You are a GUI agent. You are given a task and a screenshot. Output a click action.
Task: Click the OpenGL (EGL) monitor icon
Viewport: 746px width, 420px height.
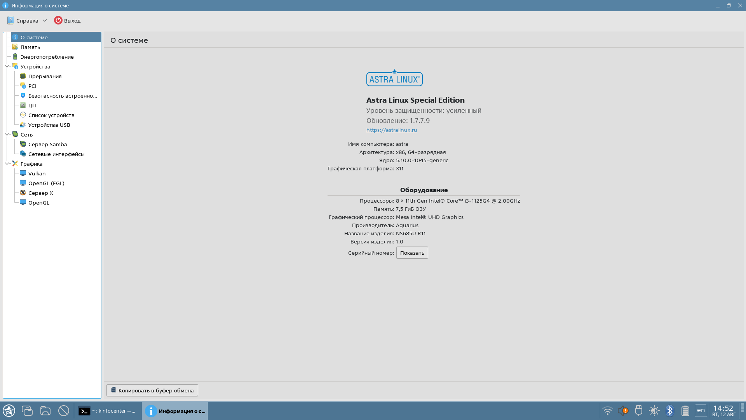click(x=23, y=183)
